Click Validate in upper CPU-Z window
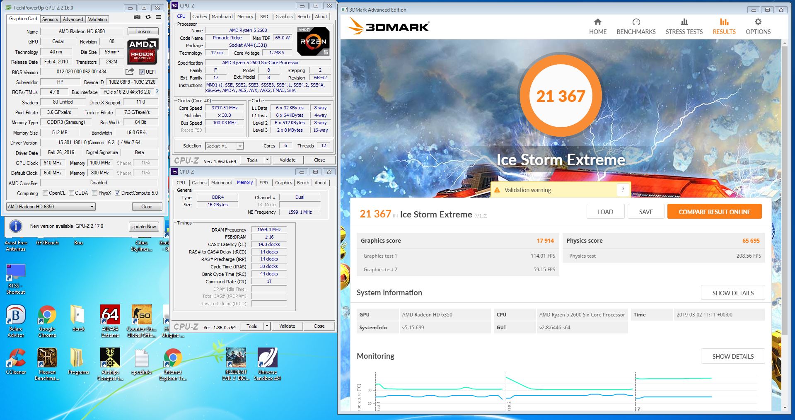This screenshot has height=420, width=795. pos(288,160)
